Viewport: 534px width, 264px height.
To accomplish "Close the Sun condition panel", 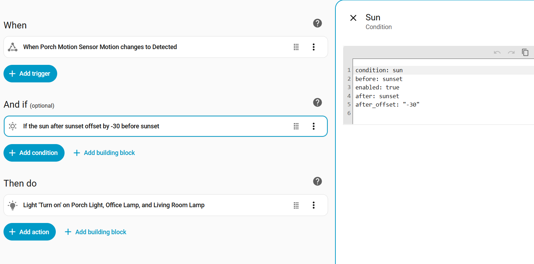I will (x=353, y=18).
